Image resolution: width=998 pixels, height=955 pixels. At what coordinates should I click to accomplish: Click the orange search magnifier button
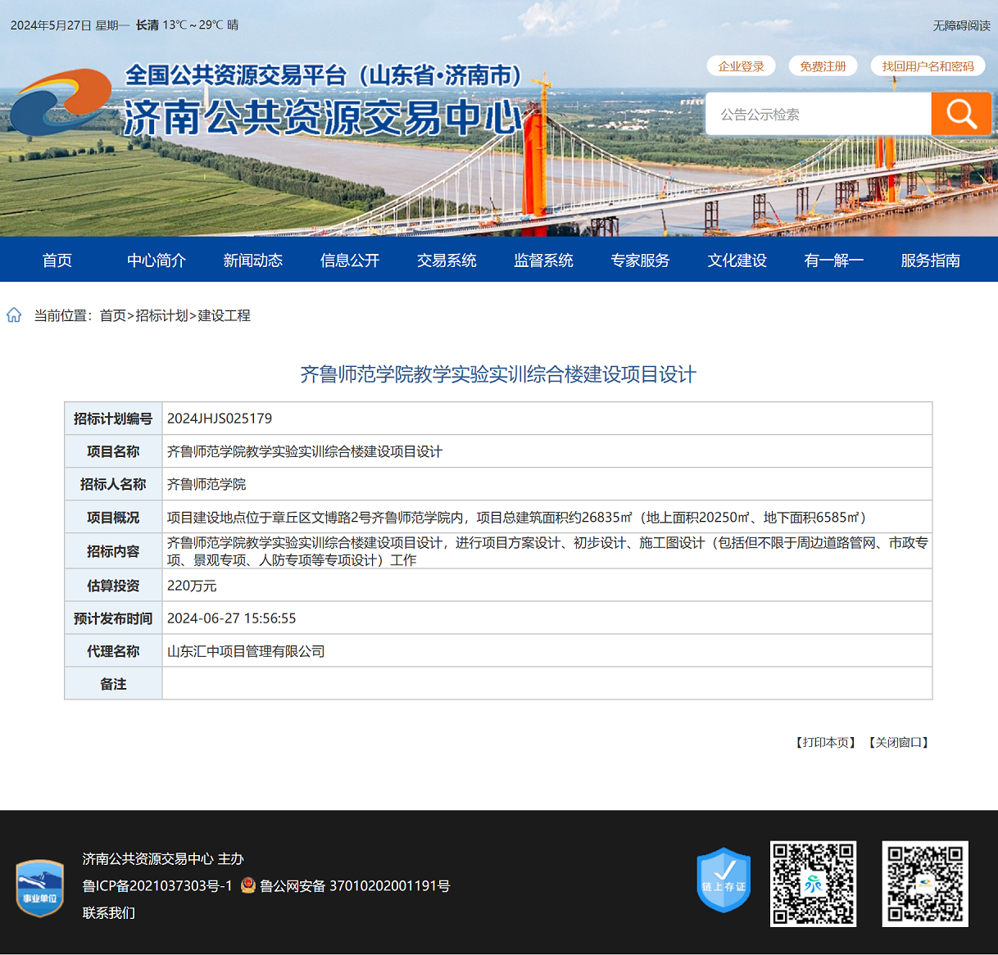tap(960, 114)
